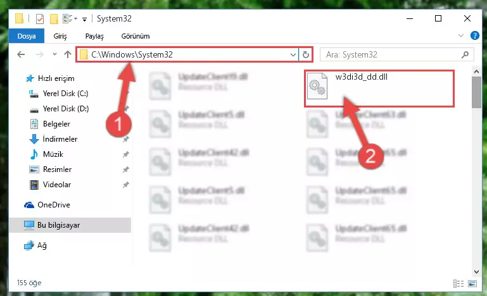Click the vertical scrollbar down arrow
The width and height of the screenshot is (487, 296).
tap(476, 271)
